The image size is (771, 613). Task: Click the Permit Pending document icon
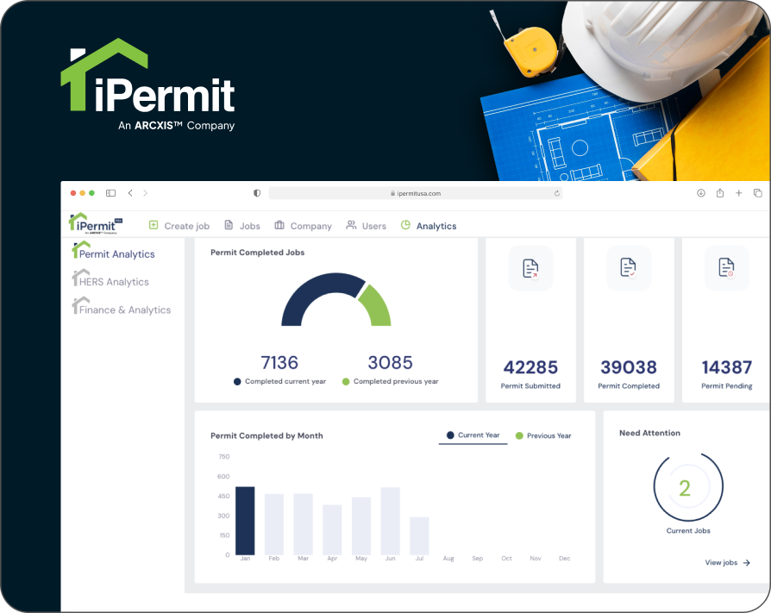726,268
